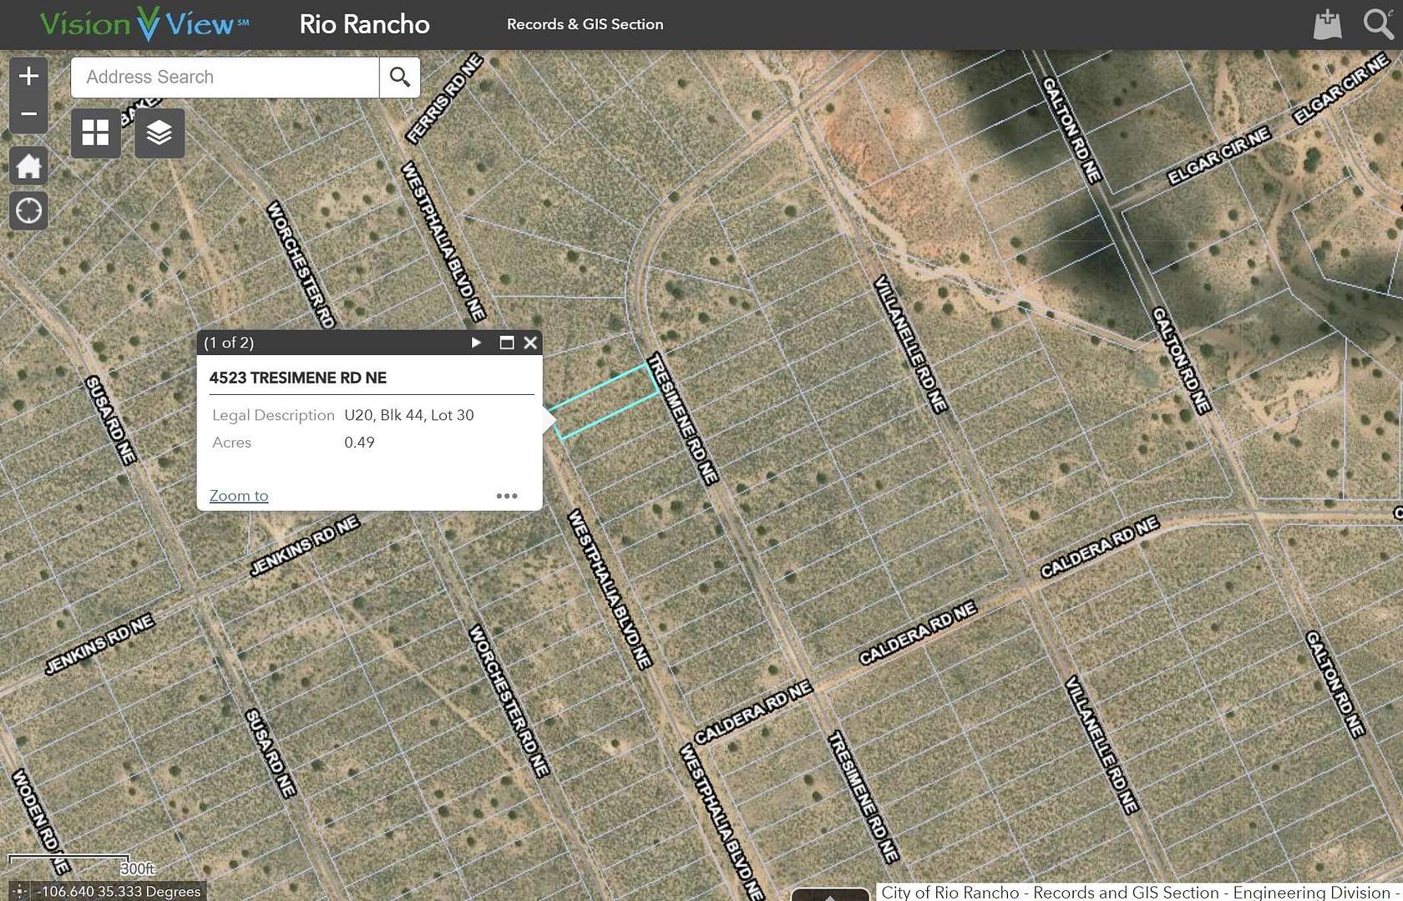Zoom in using the plus control
This screenshot has height=901, width=1403.
coord(28,75)
